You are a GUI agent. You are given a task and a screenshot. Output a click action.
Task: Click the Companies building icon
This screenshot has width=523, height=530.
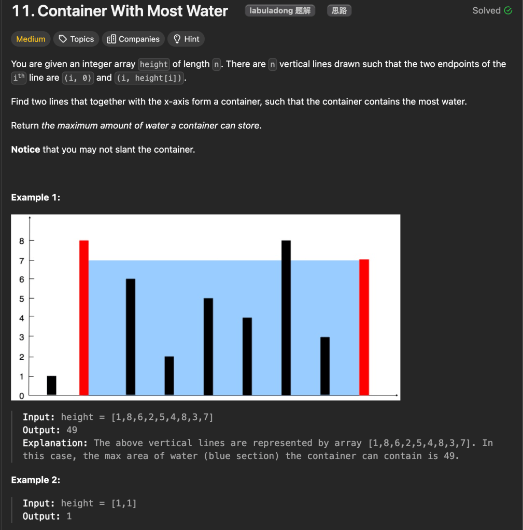(x=111, y=39)
